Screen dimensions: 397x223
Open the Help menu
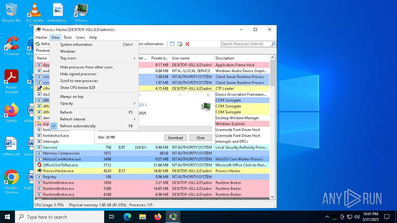coord(93,37)
